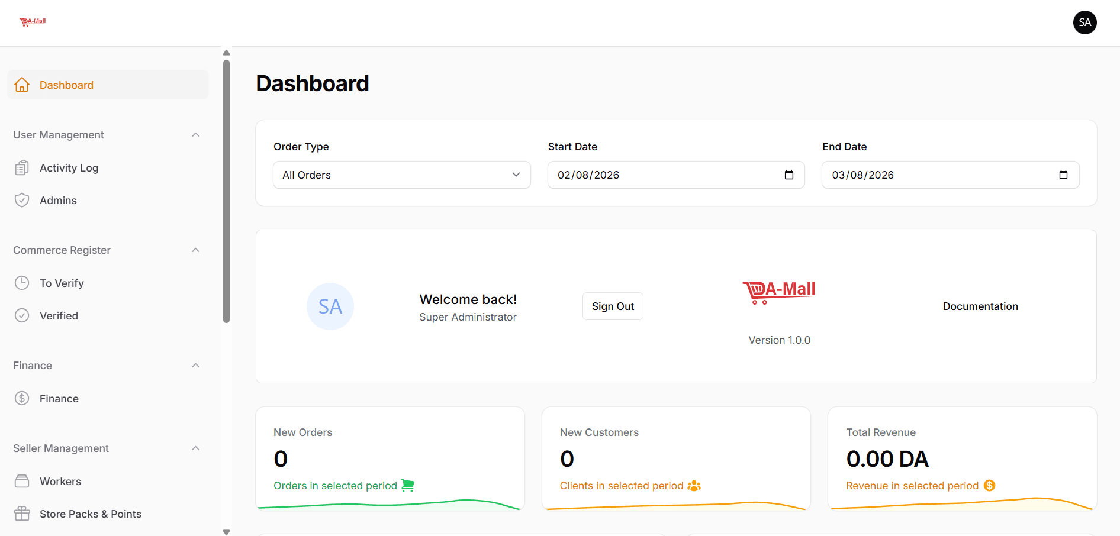Click the End Date input field
Screen dimensions: 1120x536
[x=951, y=175]
